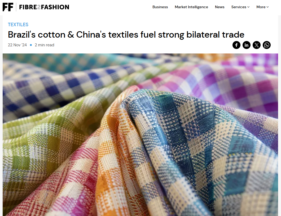Click the 2 min read label
The image size is (281, 216).
[45, 45]
